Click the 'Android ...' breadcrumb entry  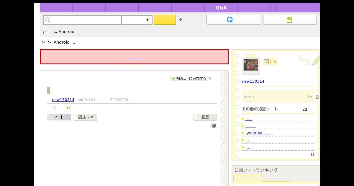pos(64,42)
